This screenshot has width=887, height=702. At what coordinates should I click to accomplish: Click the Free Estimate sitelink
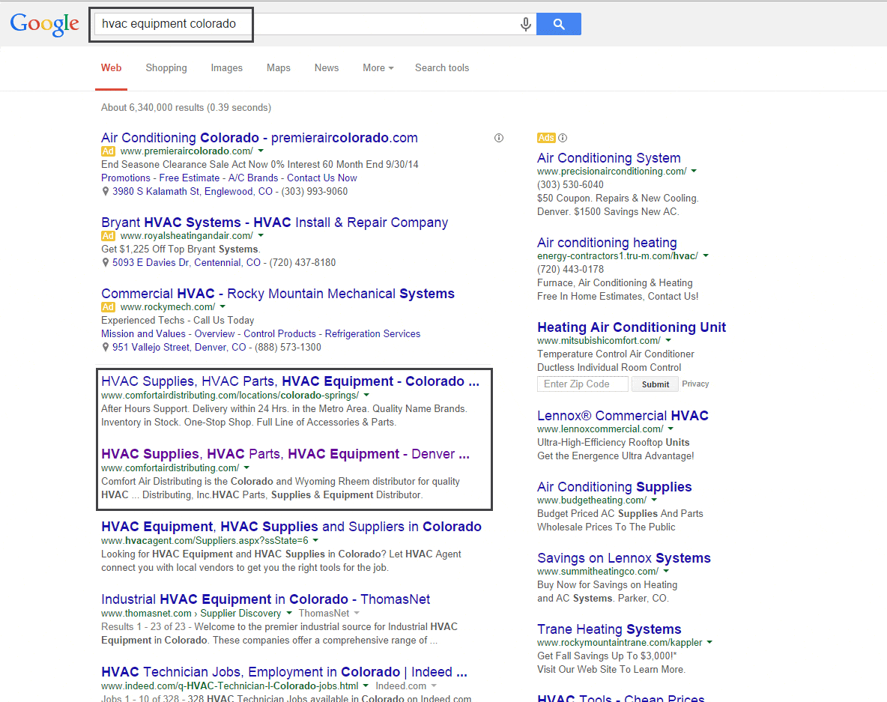click(189, 178)
